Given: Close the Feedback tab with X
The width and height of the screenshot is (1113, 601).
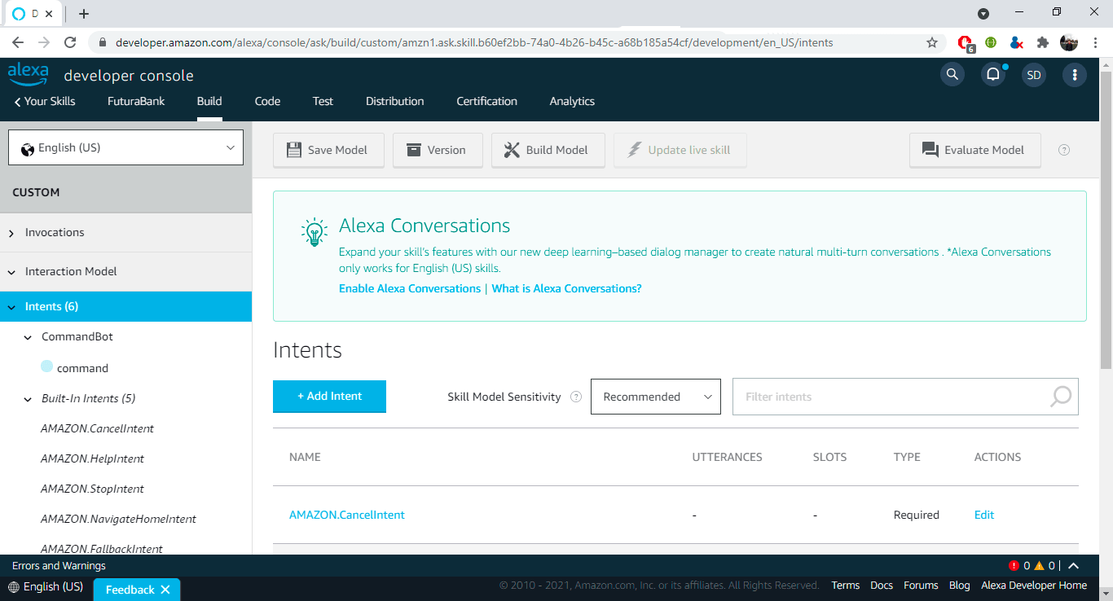Looking at the screenshot, I should pyautogui.click(x=165, y=590).
